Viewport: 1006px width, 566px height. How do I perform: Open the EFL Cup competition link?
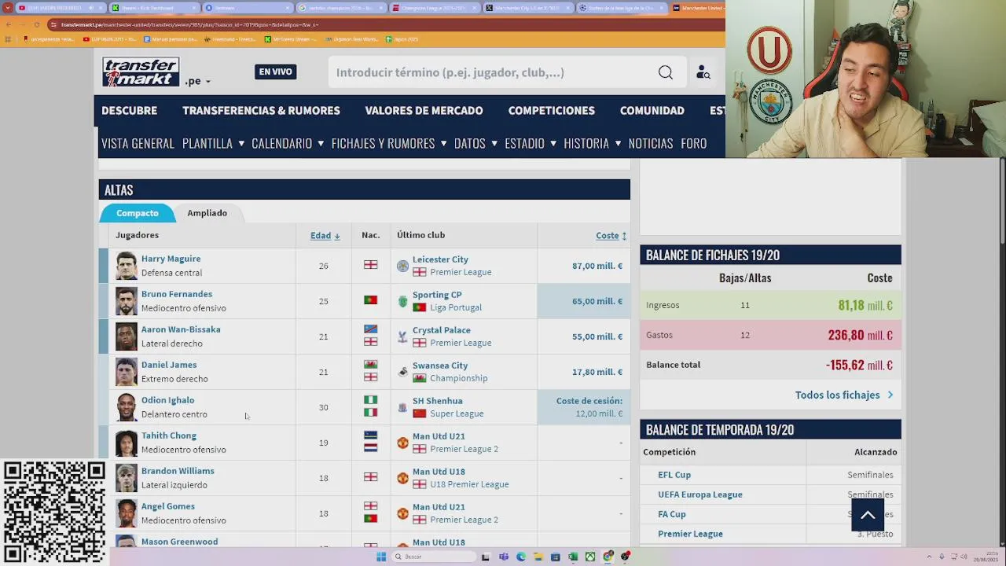pyautogui.click(x=674, y=475)
